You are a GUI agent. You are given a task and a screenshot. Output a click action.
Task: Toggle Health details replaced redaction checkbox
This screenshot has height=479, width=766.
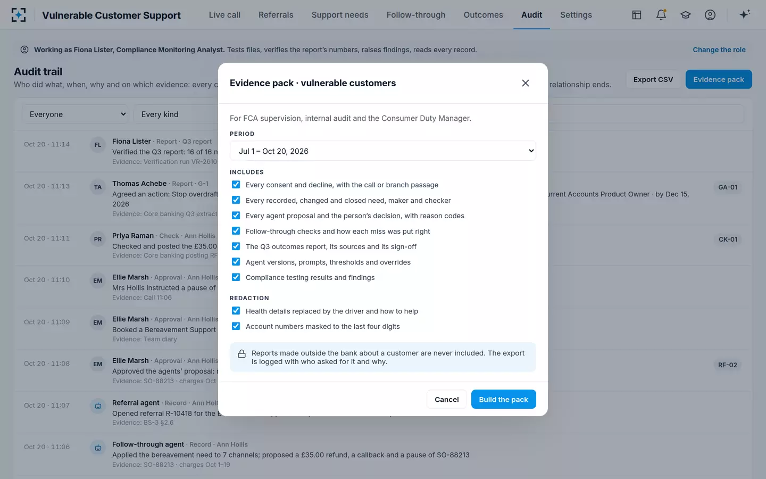click(x=236, y=311)
